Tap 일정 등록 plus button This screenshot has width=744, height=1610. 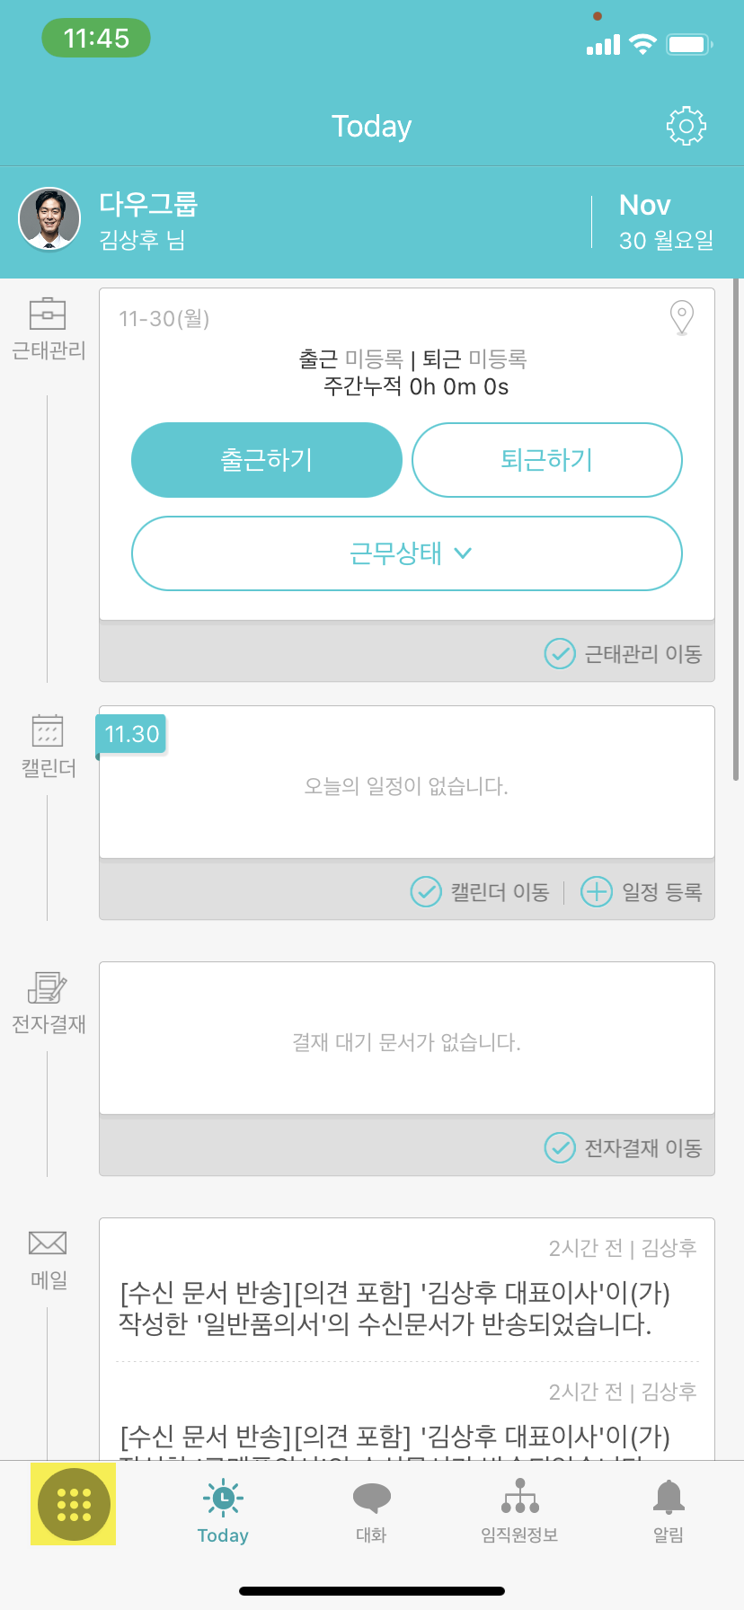coord(642,892)
